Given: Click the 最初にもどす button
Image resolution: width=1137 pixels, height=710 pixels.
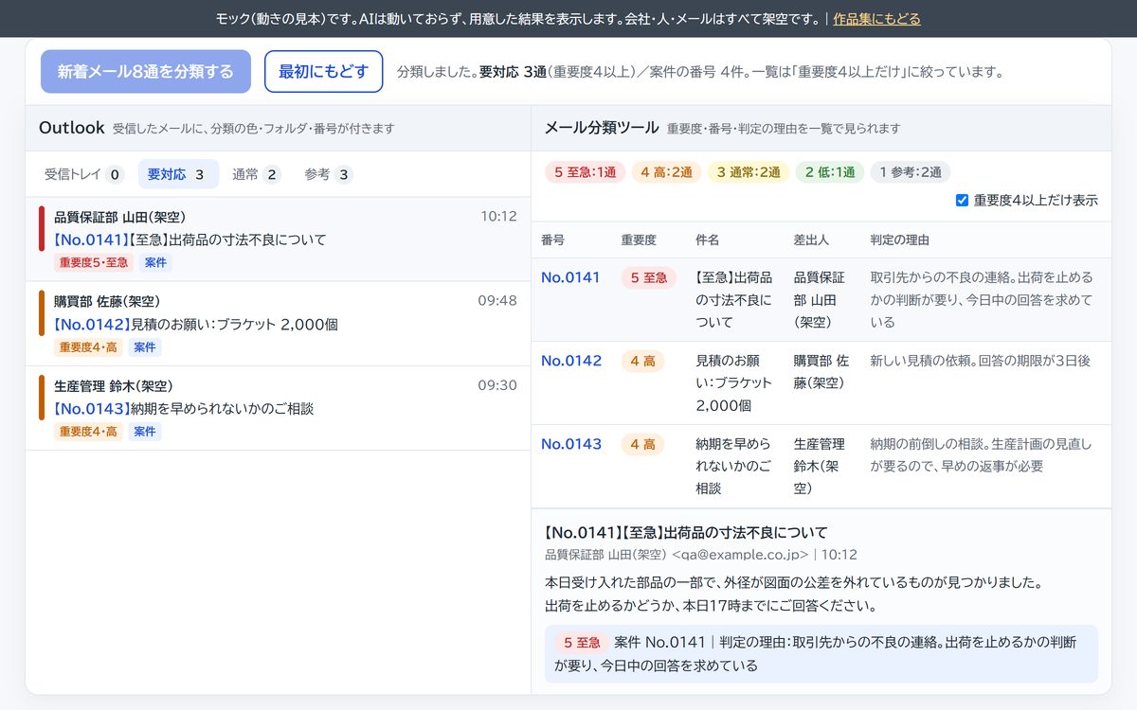Looking at the screenshot, I should pos(323,72).
